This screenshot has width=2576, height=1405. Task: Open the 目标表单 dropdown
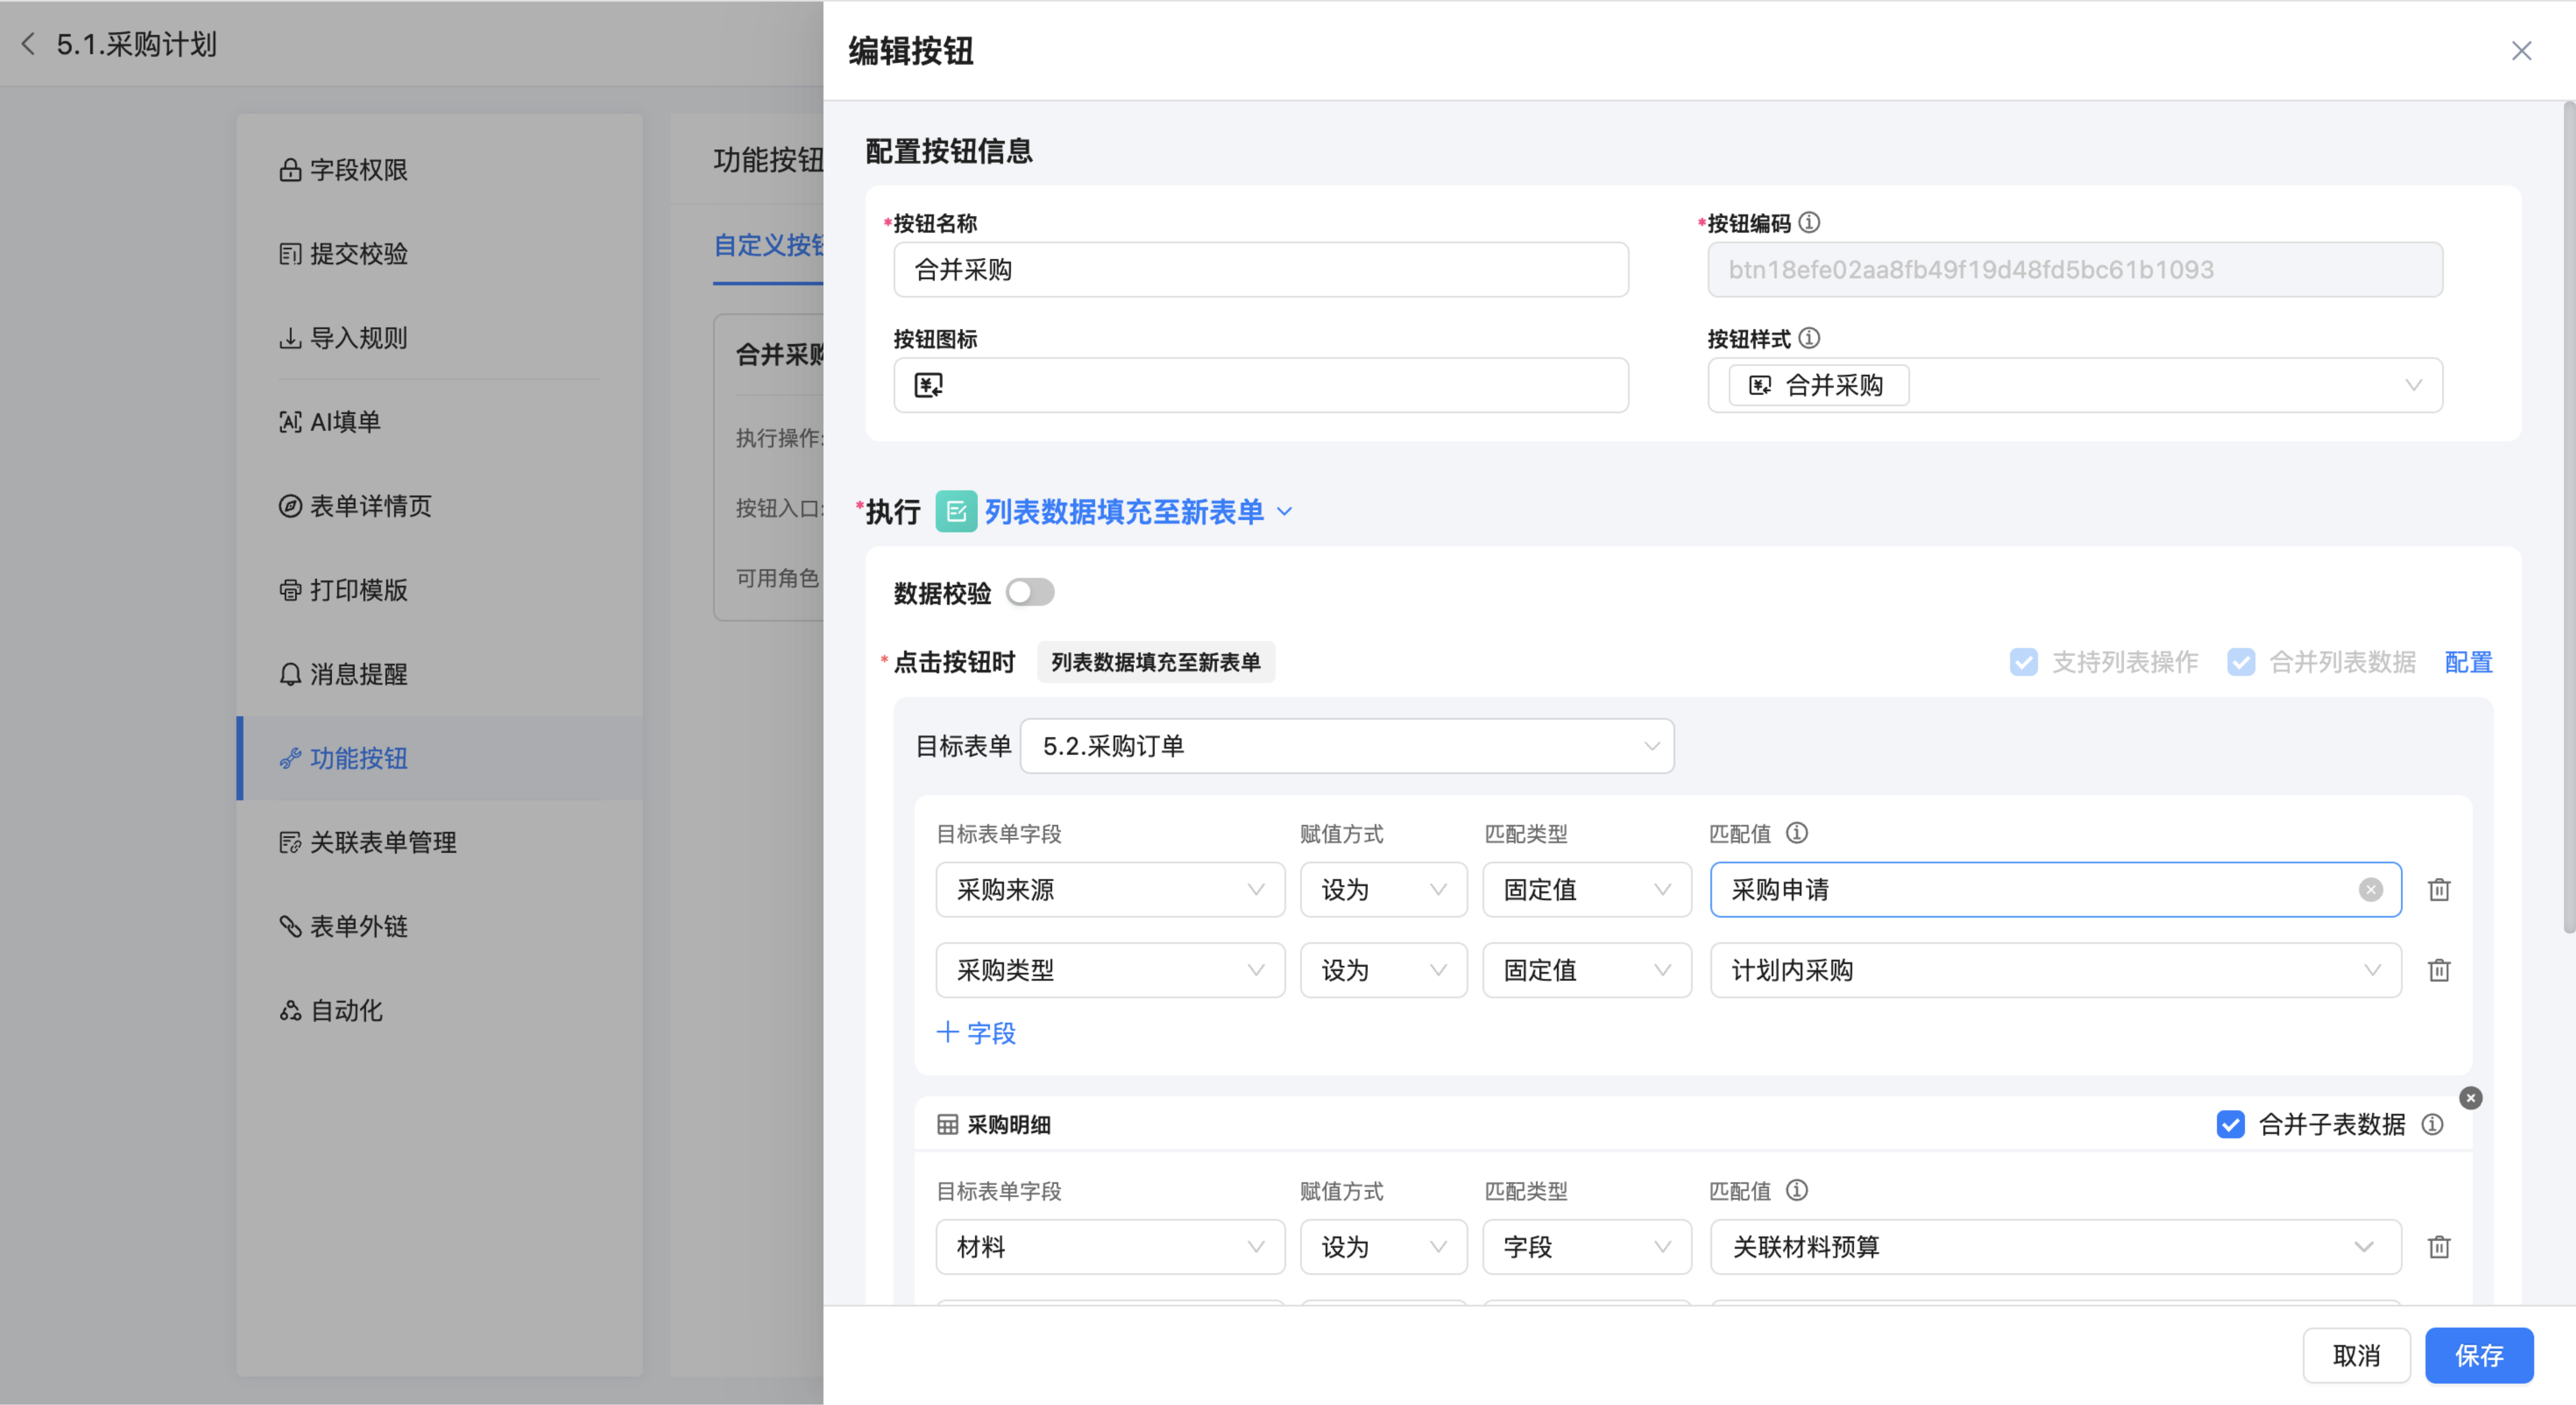pyautogui.click(x=1346, y=746)
